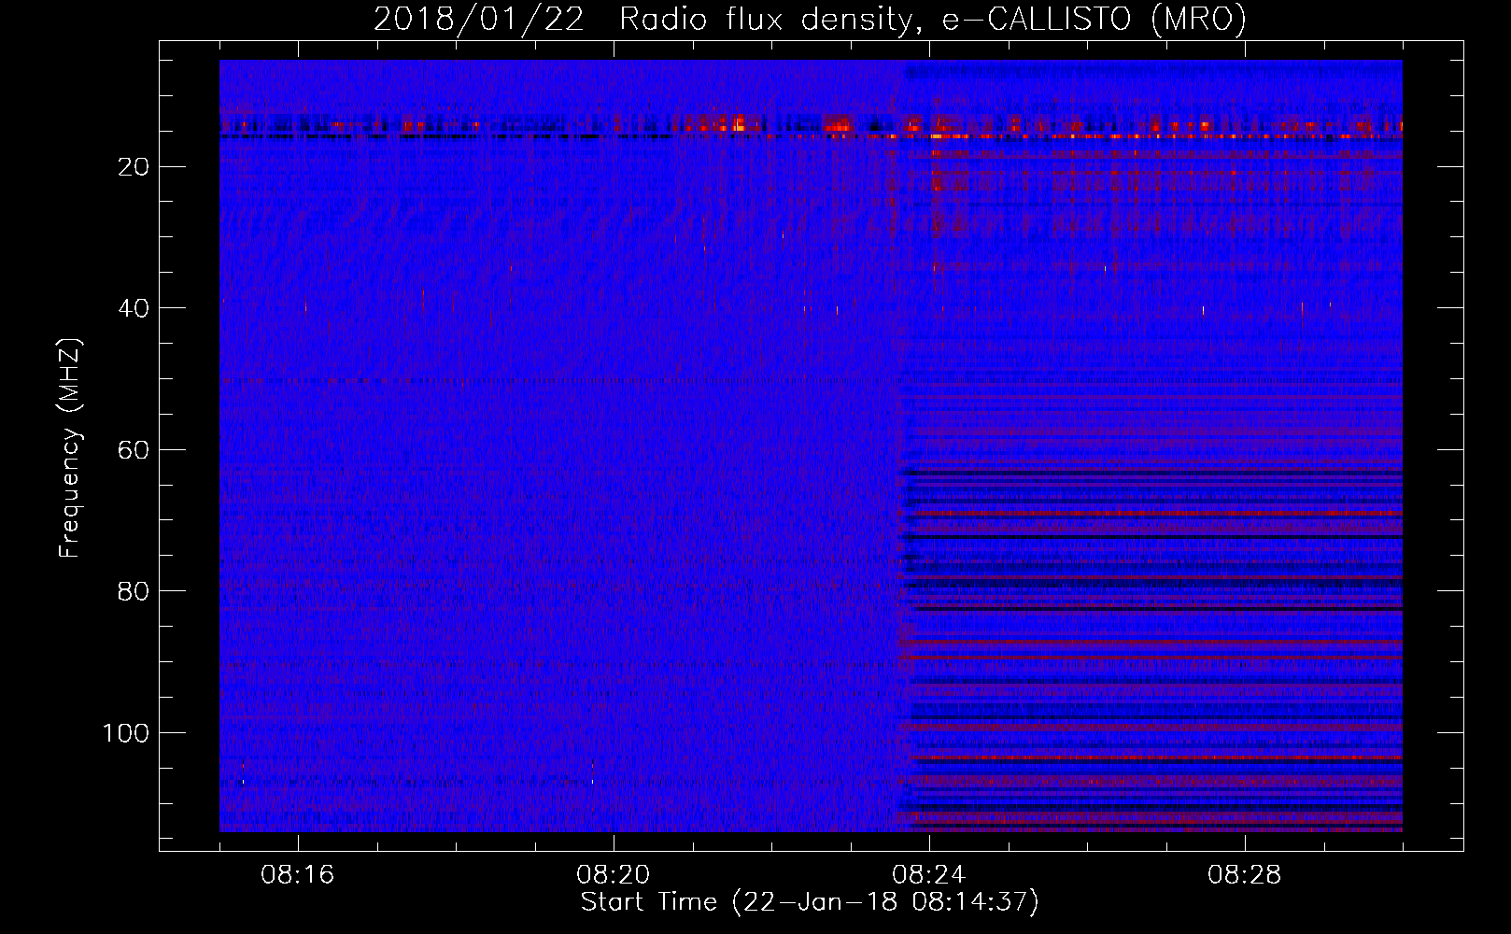This screenshot has height=934, width=1511.
Task: Click the 08:16 time axis label
Action: [x=298, y=875]
